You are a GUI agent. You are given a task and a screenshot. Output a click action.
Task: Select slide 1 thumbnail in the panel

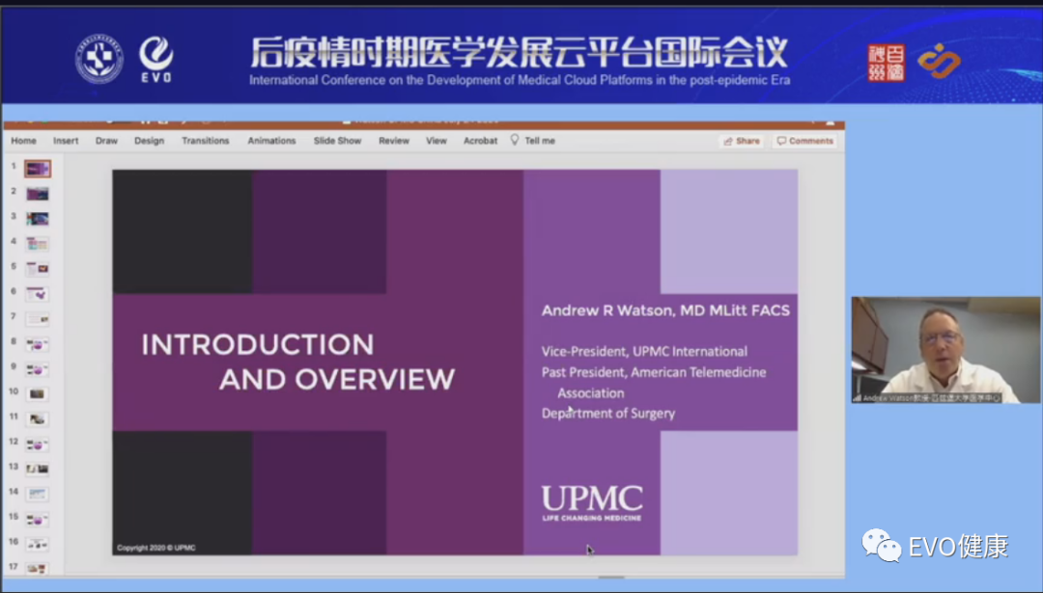38,169
